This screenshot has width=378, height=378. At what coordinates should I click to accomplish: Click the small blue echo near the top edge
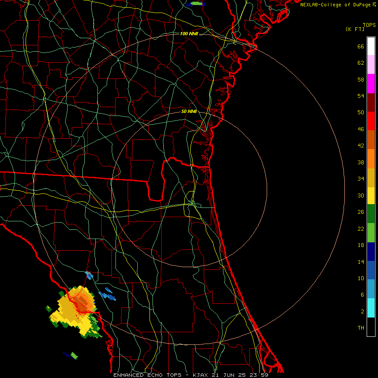pyautogui.click(x=196, y=4)
